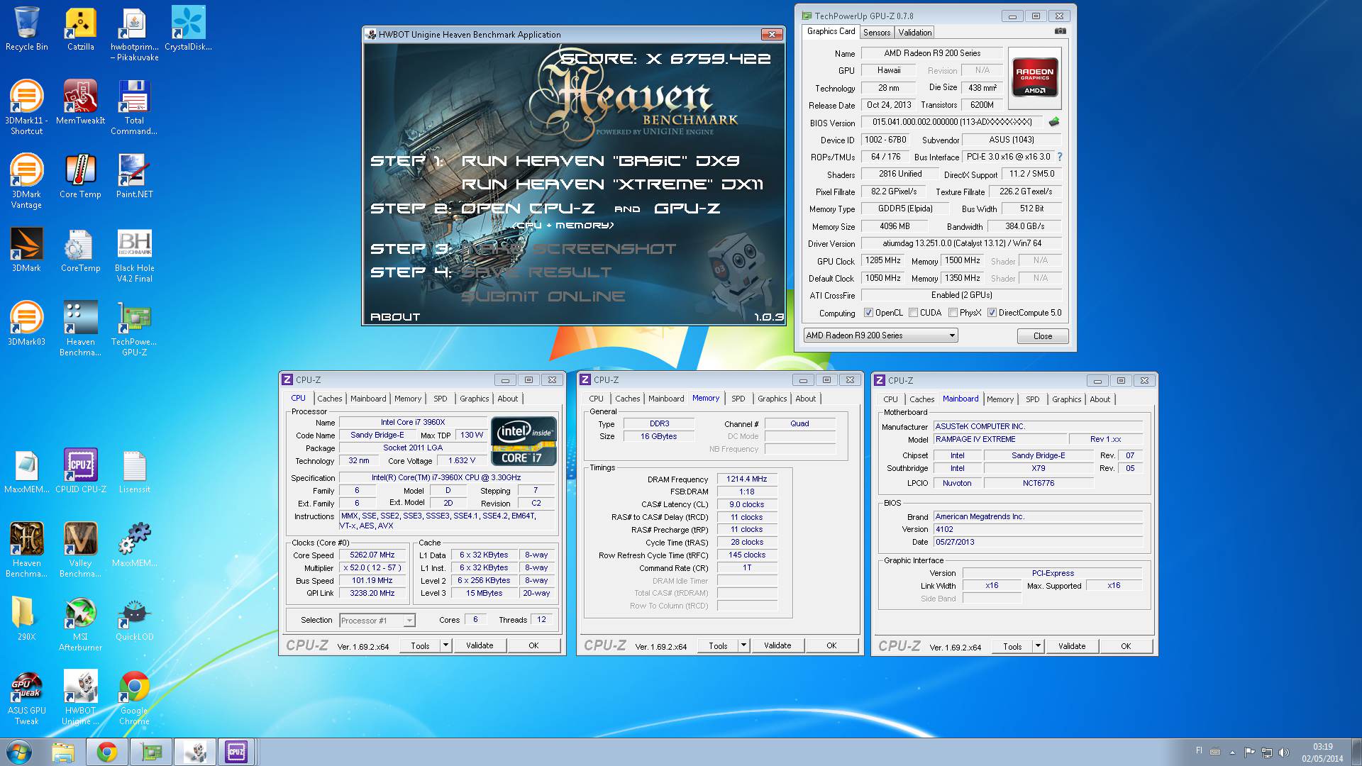
Task: Click Run Heaven Basic DX9 option
Action: pyautogui.click(x=601, y=161)
